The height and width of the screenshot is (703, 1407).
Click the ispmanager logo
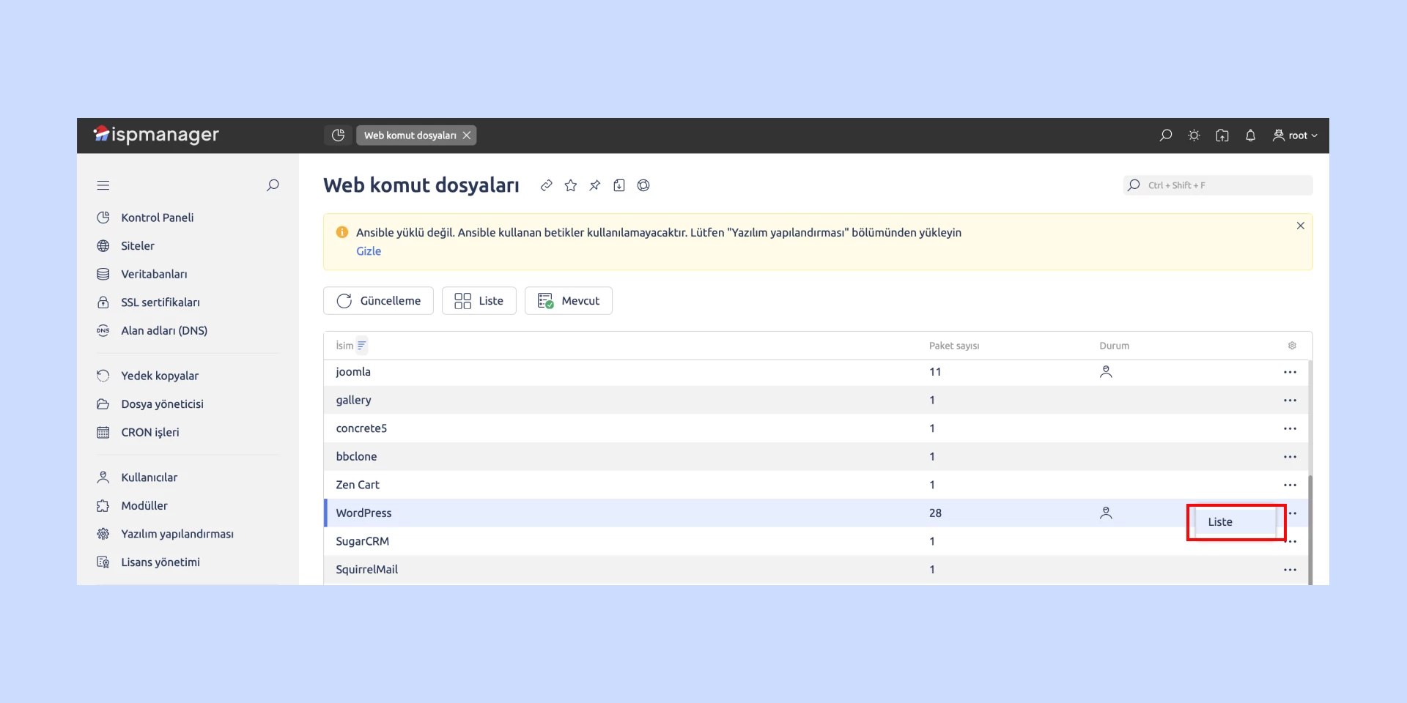(x=156, y=135)
